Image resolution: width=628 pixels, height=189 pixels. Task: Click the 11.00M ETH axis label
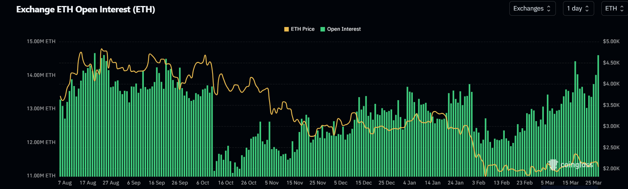[x=41, y=175]
